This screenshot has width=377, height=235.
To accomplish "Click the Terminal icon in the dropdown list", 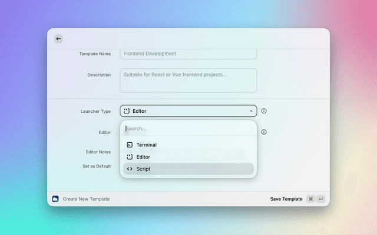I will (x=130, y=145).
